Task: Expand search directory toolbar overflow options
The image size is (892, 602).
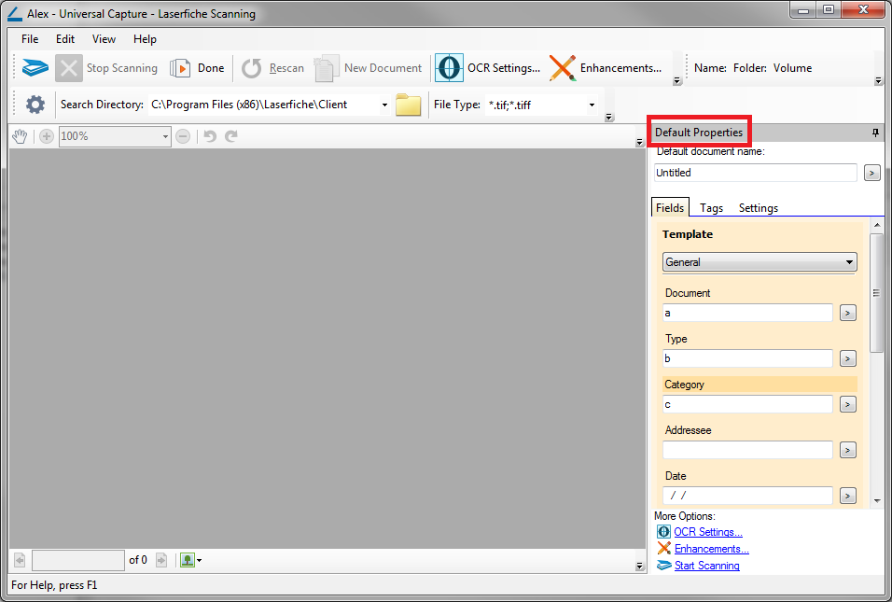Action: pos(609,118)
